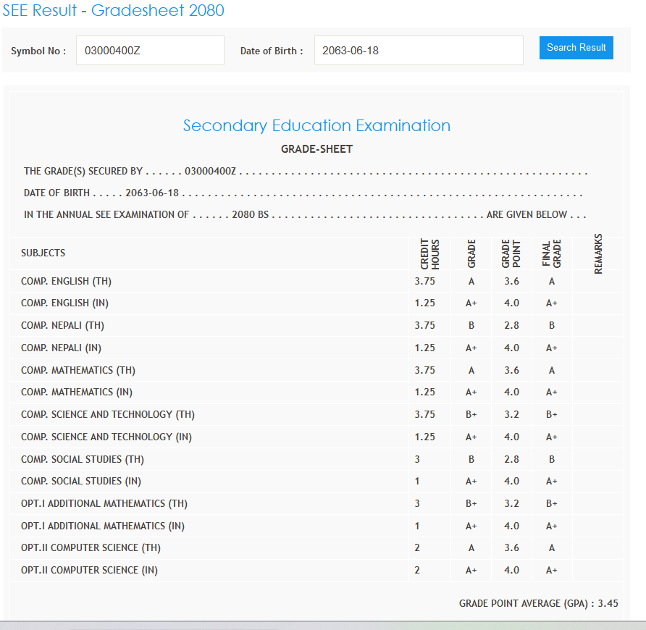The height and width of the screenshot is (630, 646).
Task: Click the Grade Point Average (GPA) 3.45 text
Action: tap(538, 603)
